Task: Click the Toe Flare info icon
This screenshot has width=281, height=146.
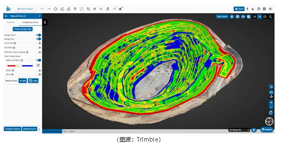Action: 14,48
